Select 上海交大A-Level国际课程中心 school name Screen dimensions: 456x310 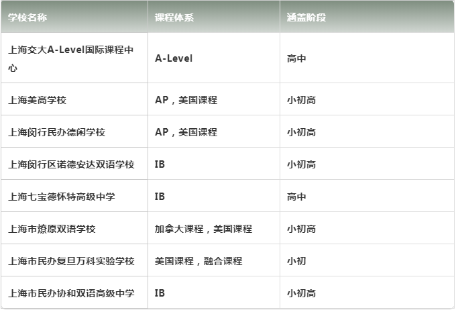(x=70, y=58)
